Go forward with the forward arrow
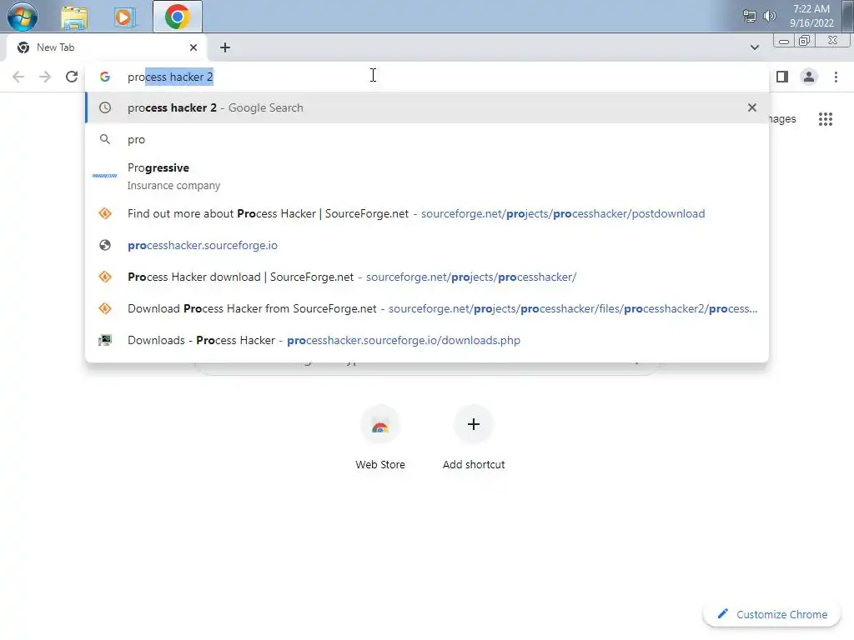Screen dimensions: 854x640 pyautogui.click(x=45, y=77)
